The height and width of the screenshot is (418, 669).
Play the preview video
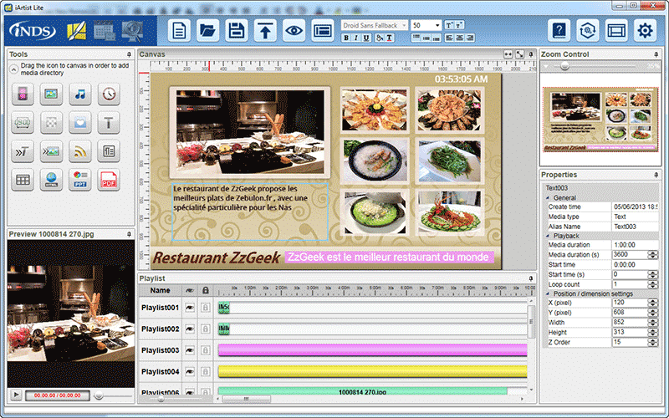16,395
